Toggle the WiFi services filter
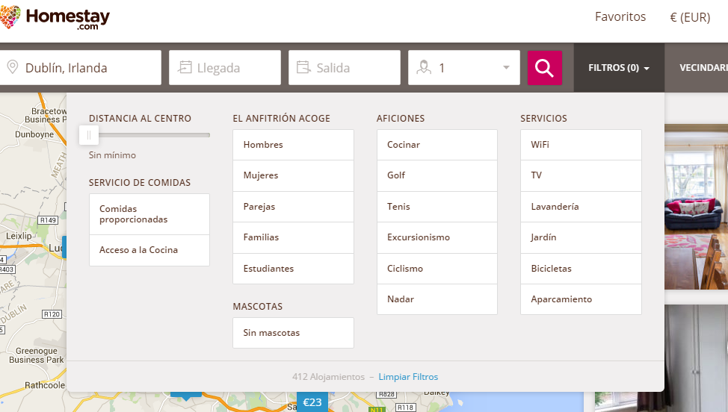Image resolution: width=728 pixels, height=412 pixels. pos(581,145)
